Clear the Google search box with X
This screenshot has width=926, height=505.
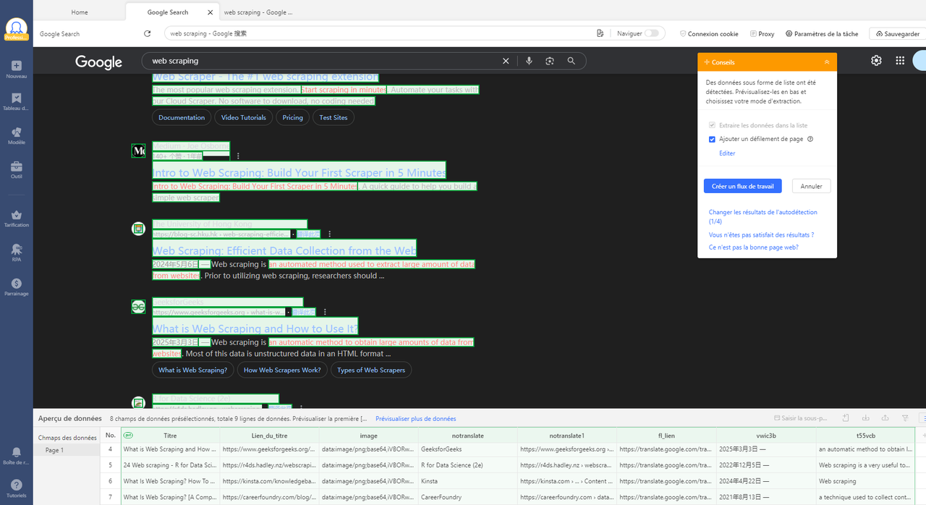pyautogui.click(x=506, y=61)
